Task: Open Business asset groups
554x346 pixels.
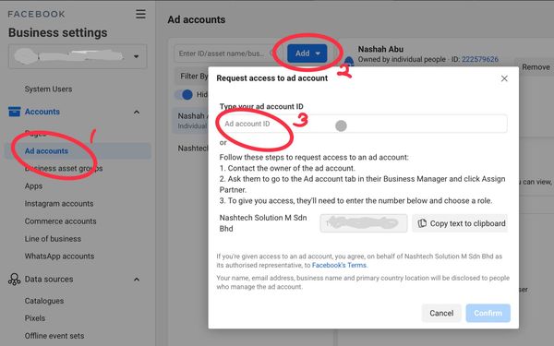Action: pos(64,169)
